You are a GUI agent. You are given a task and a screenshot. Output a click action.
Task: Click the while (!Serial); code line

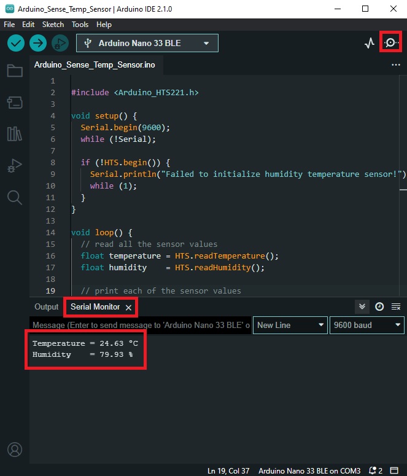118,139
